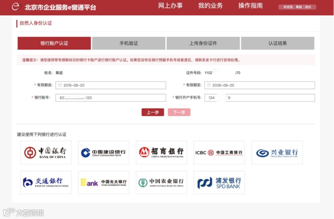Open the 网上办事 menu
Screen dimensions: 334x219
point(170,6)
